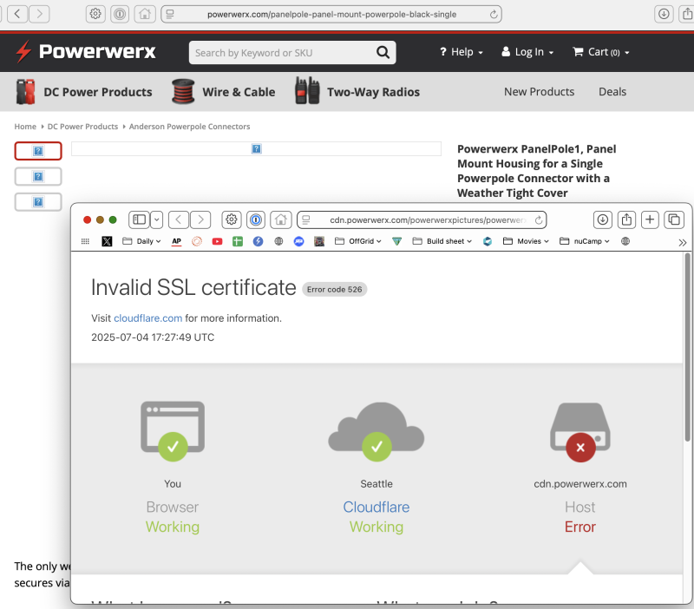Open the Help dropdown on Powerwerx

tap(461, 52)
